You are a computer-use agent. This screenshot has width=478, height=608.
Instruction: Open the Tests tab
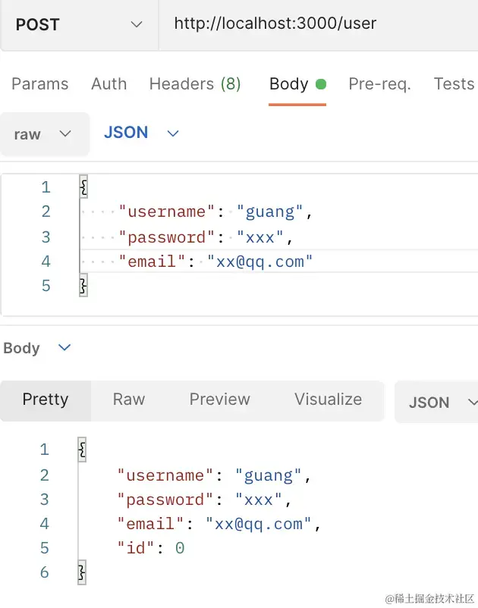pyautogui.click(x=453, y=84)
